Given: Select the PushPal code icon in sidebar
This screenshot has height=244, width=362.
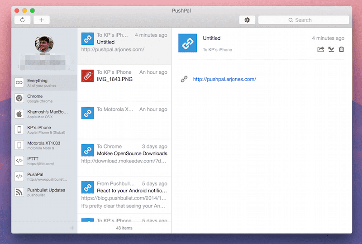Looking at the screenshot, I should 19,177.
